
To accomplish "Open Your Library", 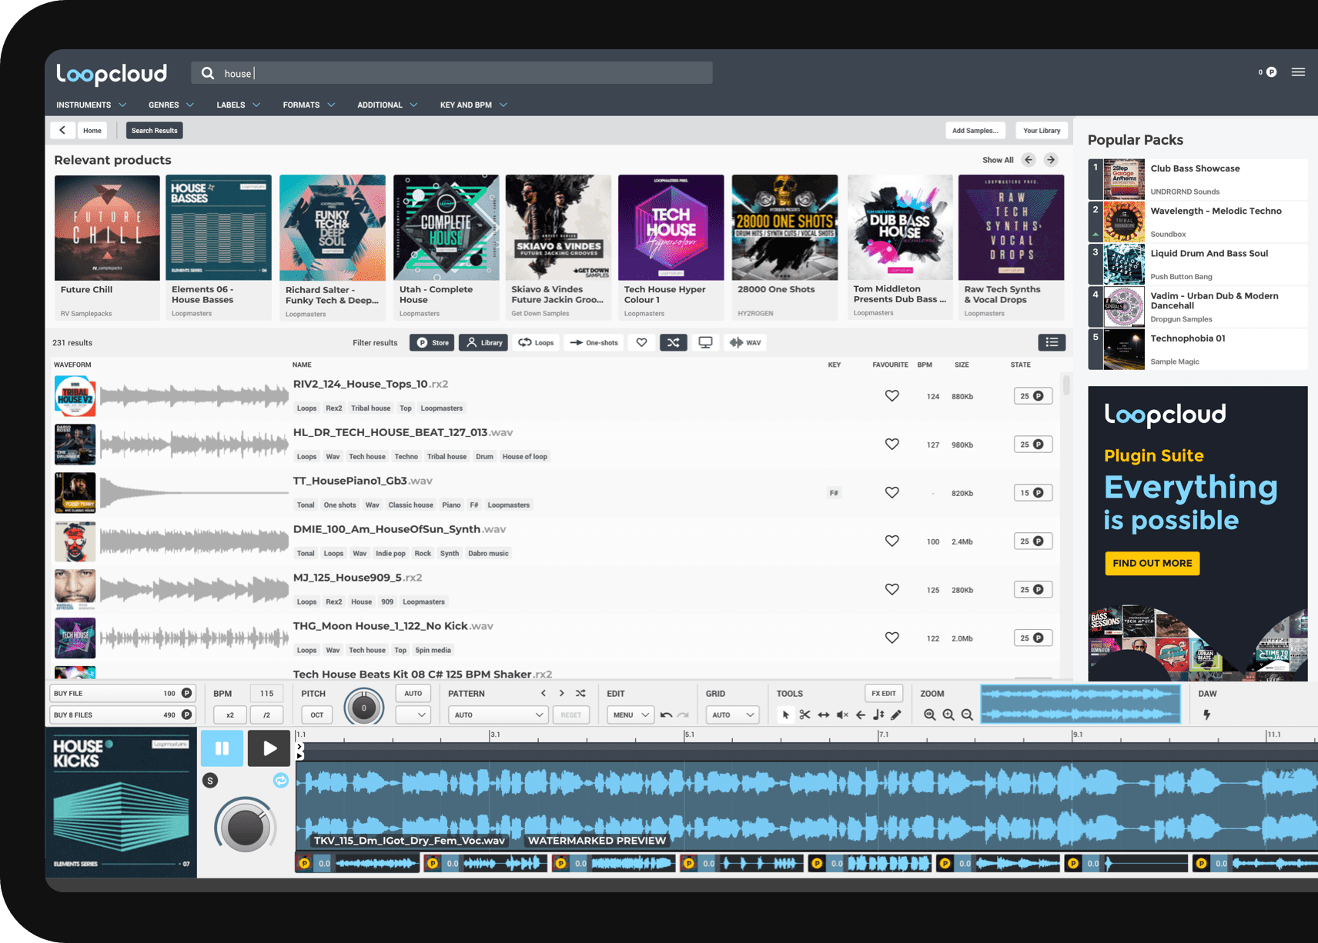I will [x=1042, y=130].
